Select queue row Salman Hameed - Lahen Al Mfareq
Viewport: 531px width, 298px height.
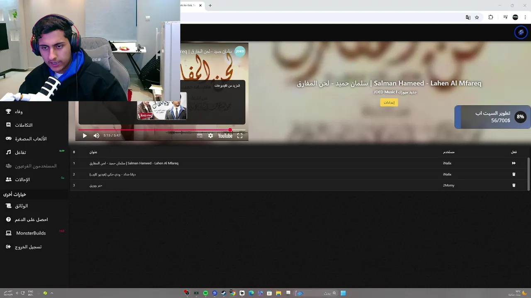click(x=298, y=163)
